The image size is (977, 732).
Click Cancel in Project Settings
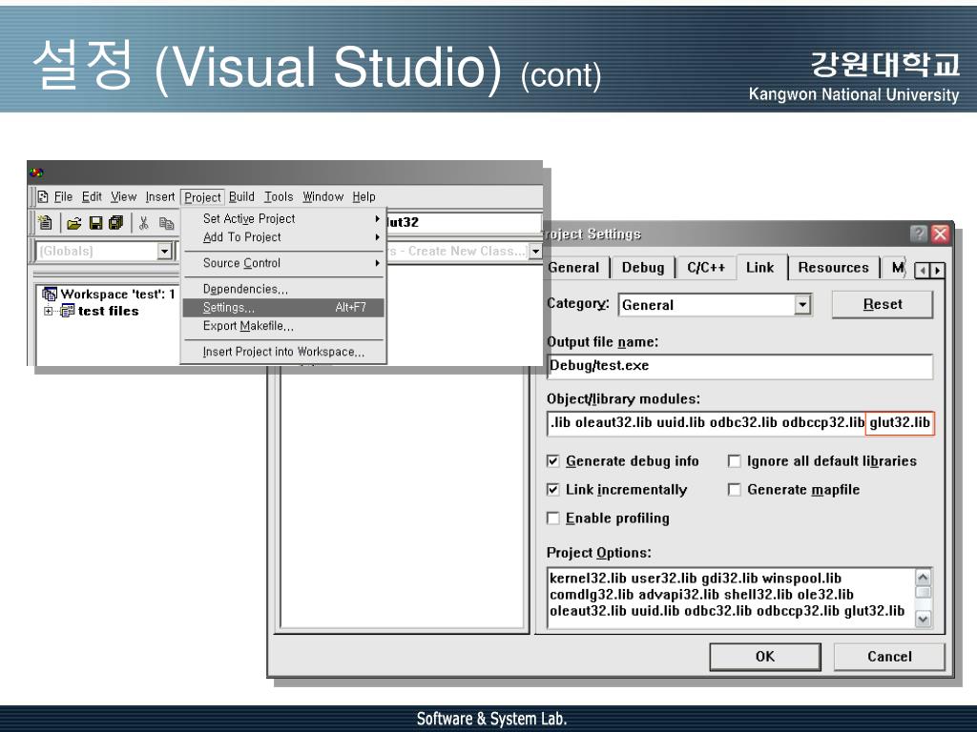click(889, 657)
